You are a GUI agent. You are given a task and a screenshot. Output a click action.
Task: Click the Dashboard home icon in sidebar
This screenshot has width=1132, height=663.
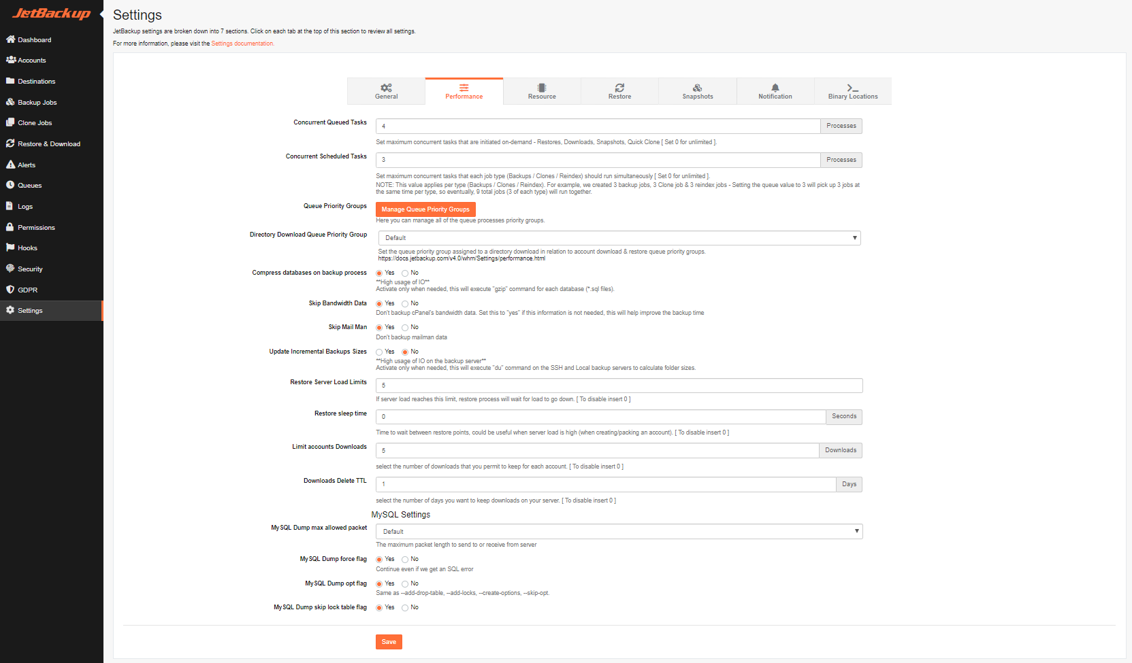click(x=10, y=39)
